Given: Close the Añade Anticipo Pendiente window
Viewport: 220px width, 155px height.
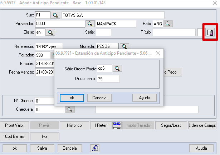Looking at the screenshot, I should click(x=215, y=3).
